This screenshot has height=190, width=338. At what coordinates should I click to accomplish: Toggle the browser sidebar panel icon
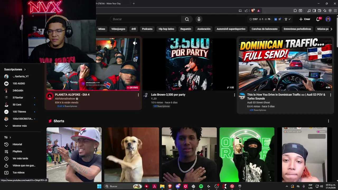314,11
